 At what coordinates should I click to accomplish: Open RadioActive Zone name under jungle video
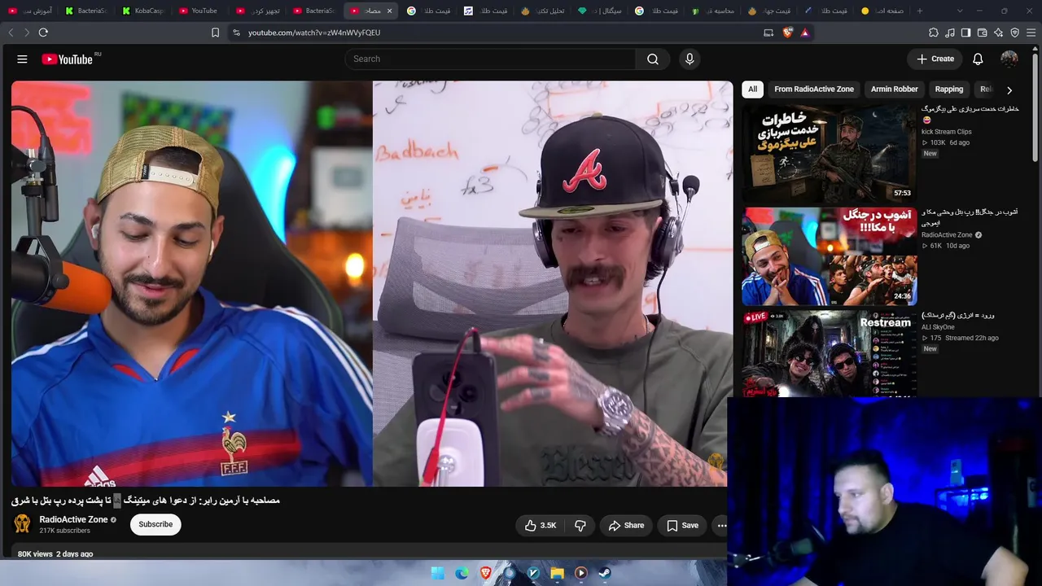pos(947,235)
